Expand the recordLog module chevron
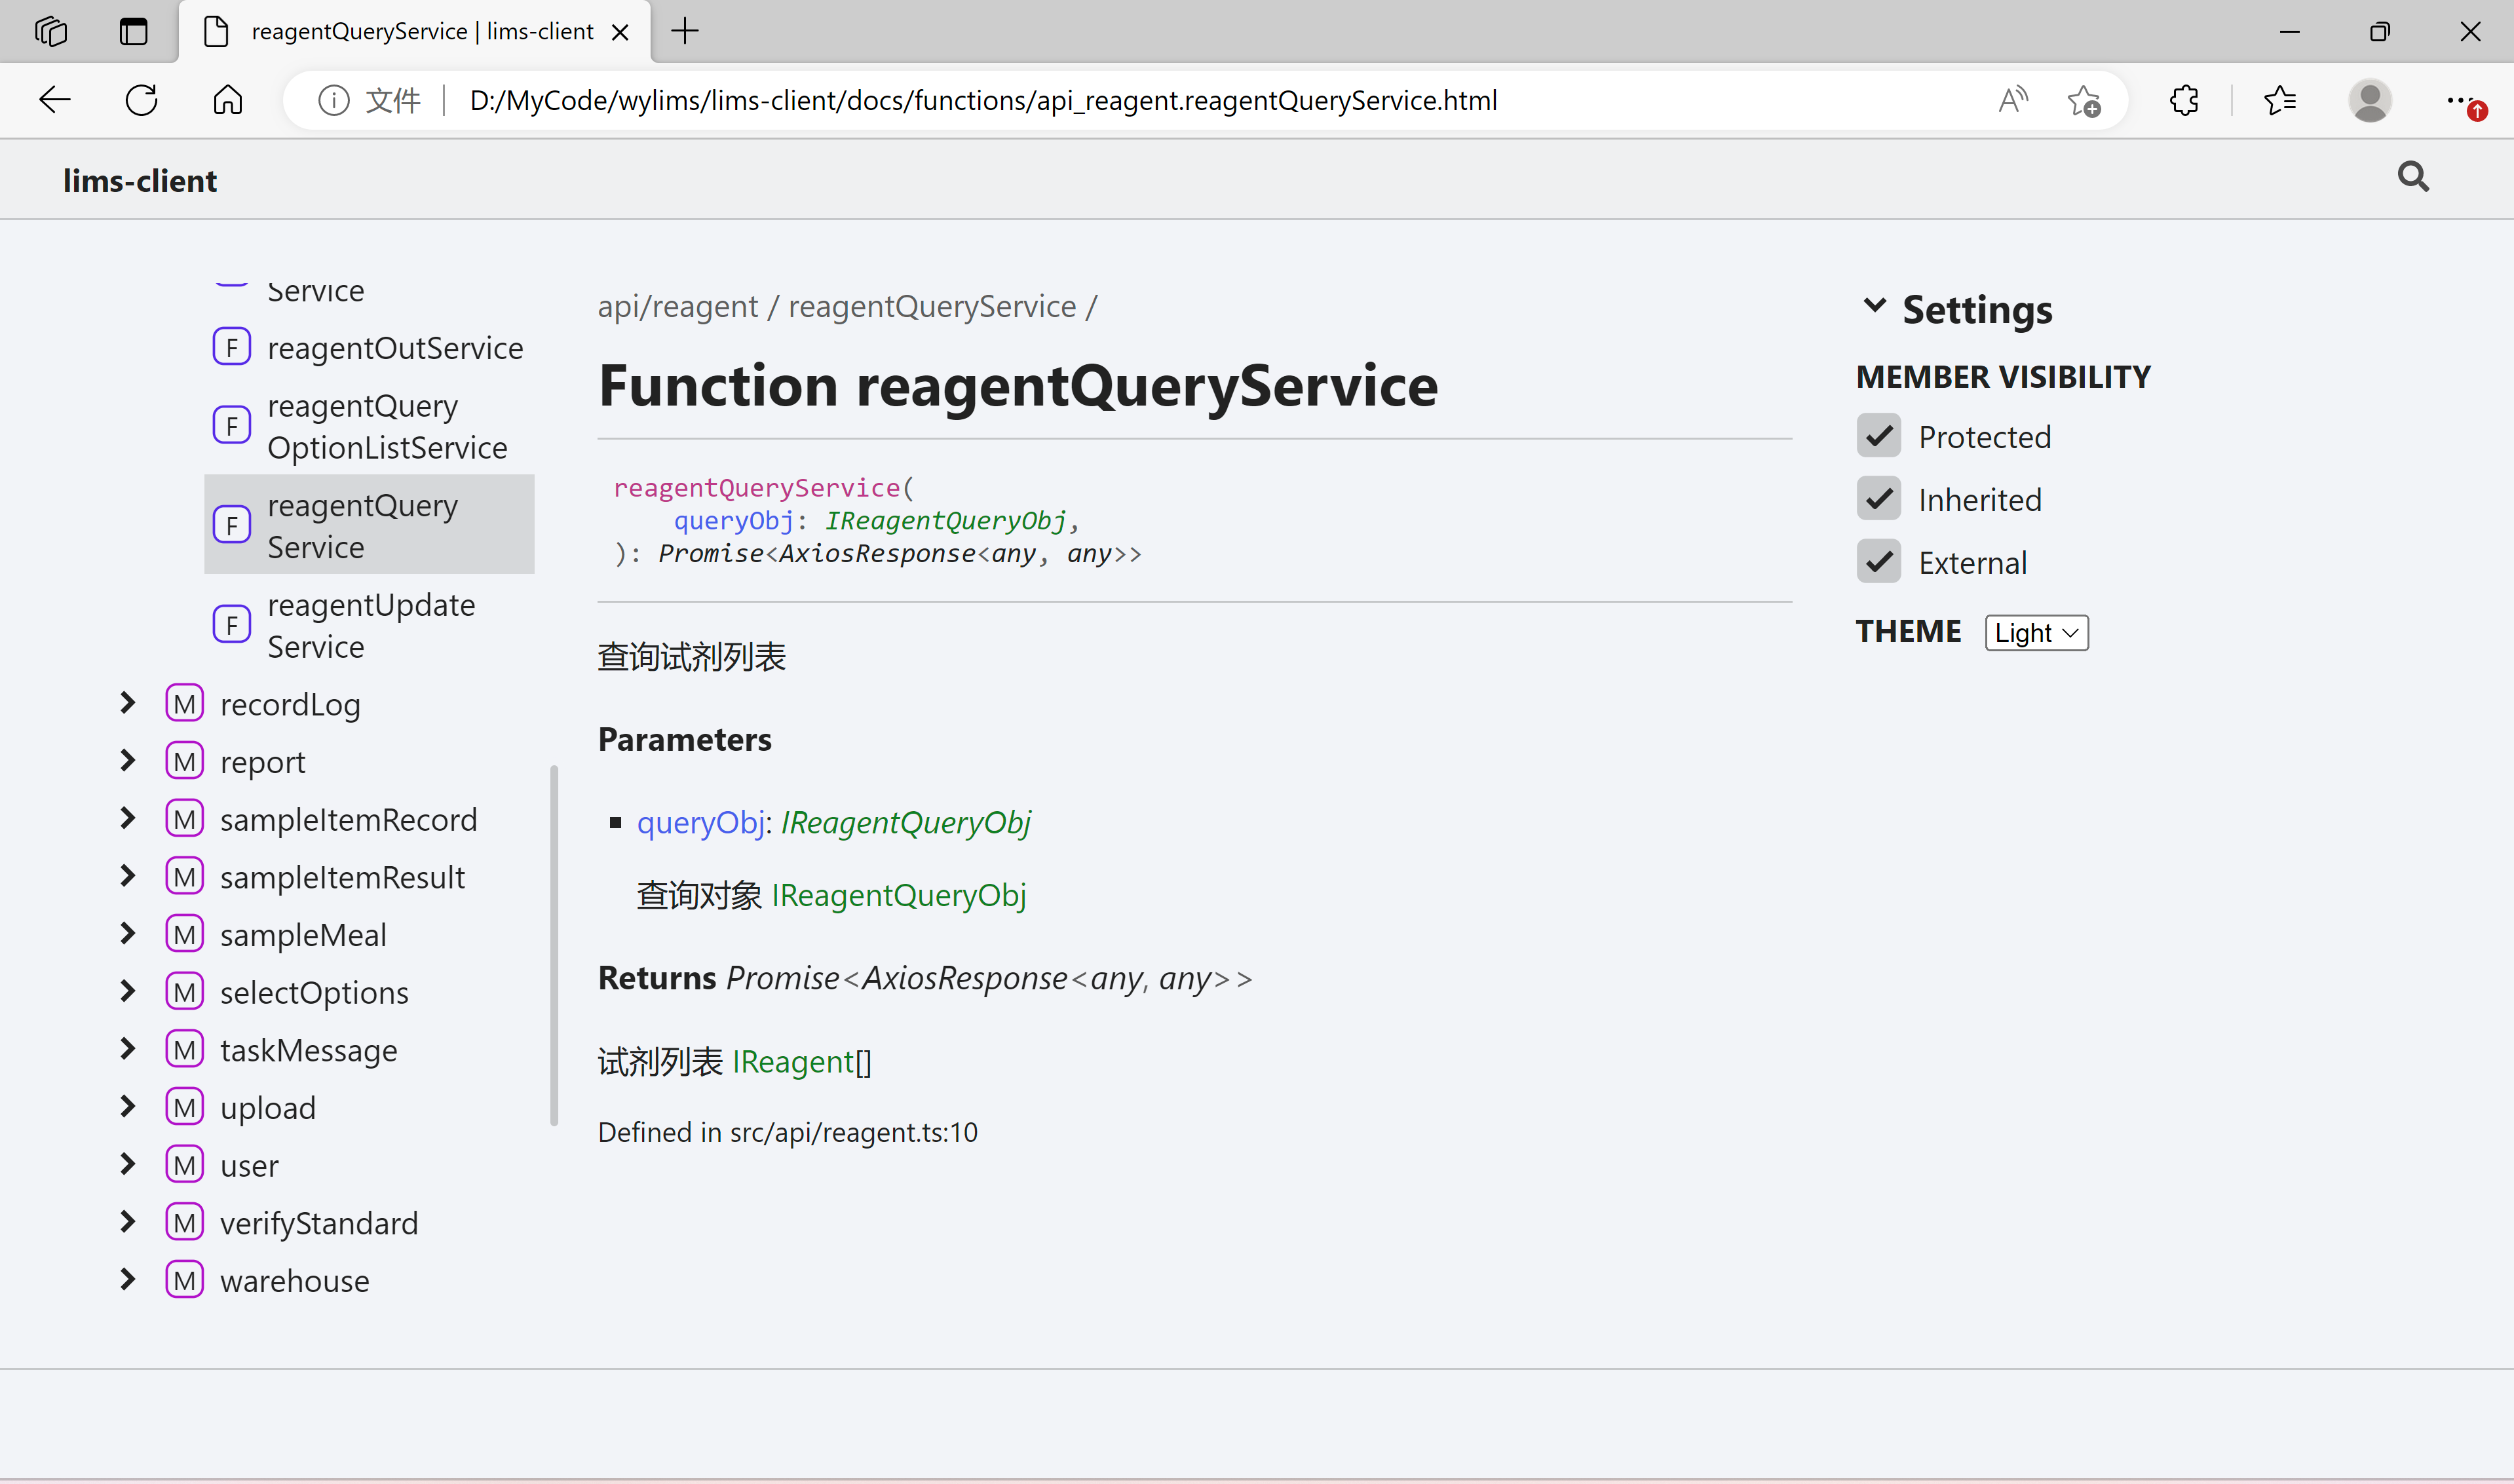Viewport: 2514px width, 1484px height. click(x=128, y=704)
